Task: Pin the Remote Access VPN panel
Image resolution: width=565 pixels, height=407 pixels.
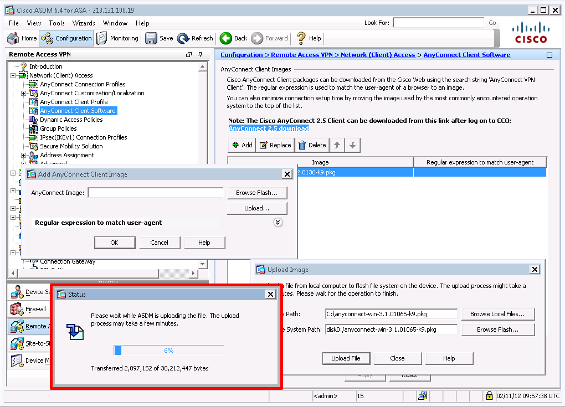Action: tap(201, 54)
